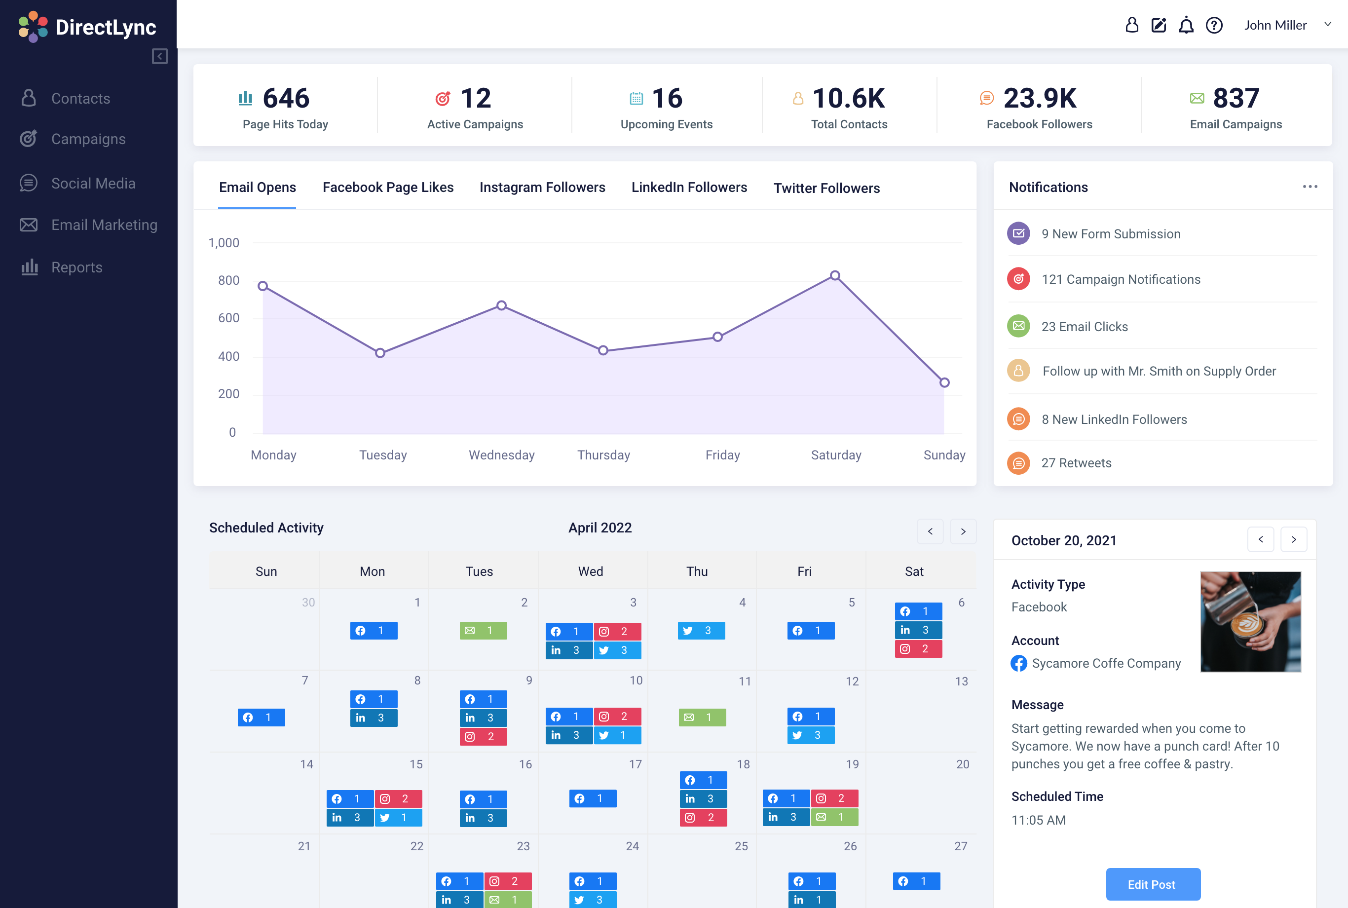The image size is (1348, 908).
Task: Open the Notifications three-dot menu
Action: click(1310, 187)
